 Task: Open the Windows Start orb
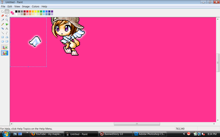pyautogui.click(x=6, y=134)
